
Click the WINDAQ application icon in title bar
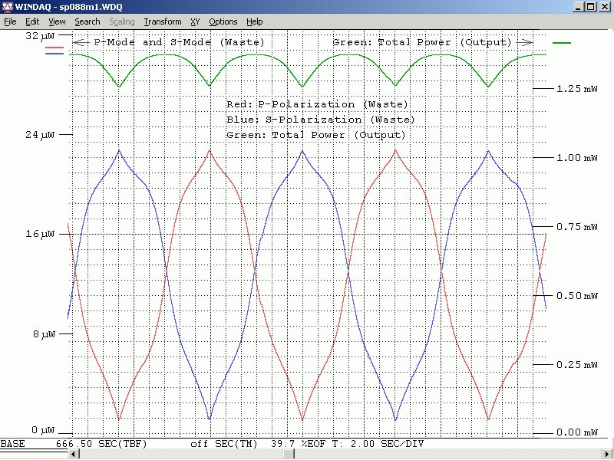click(x=8, y=7)
